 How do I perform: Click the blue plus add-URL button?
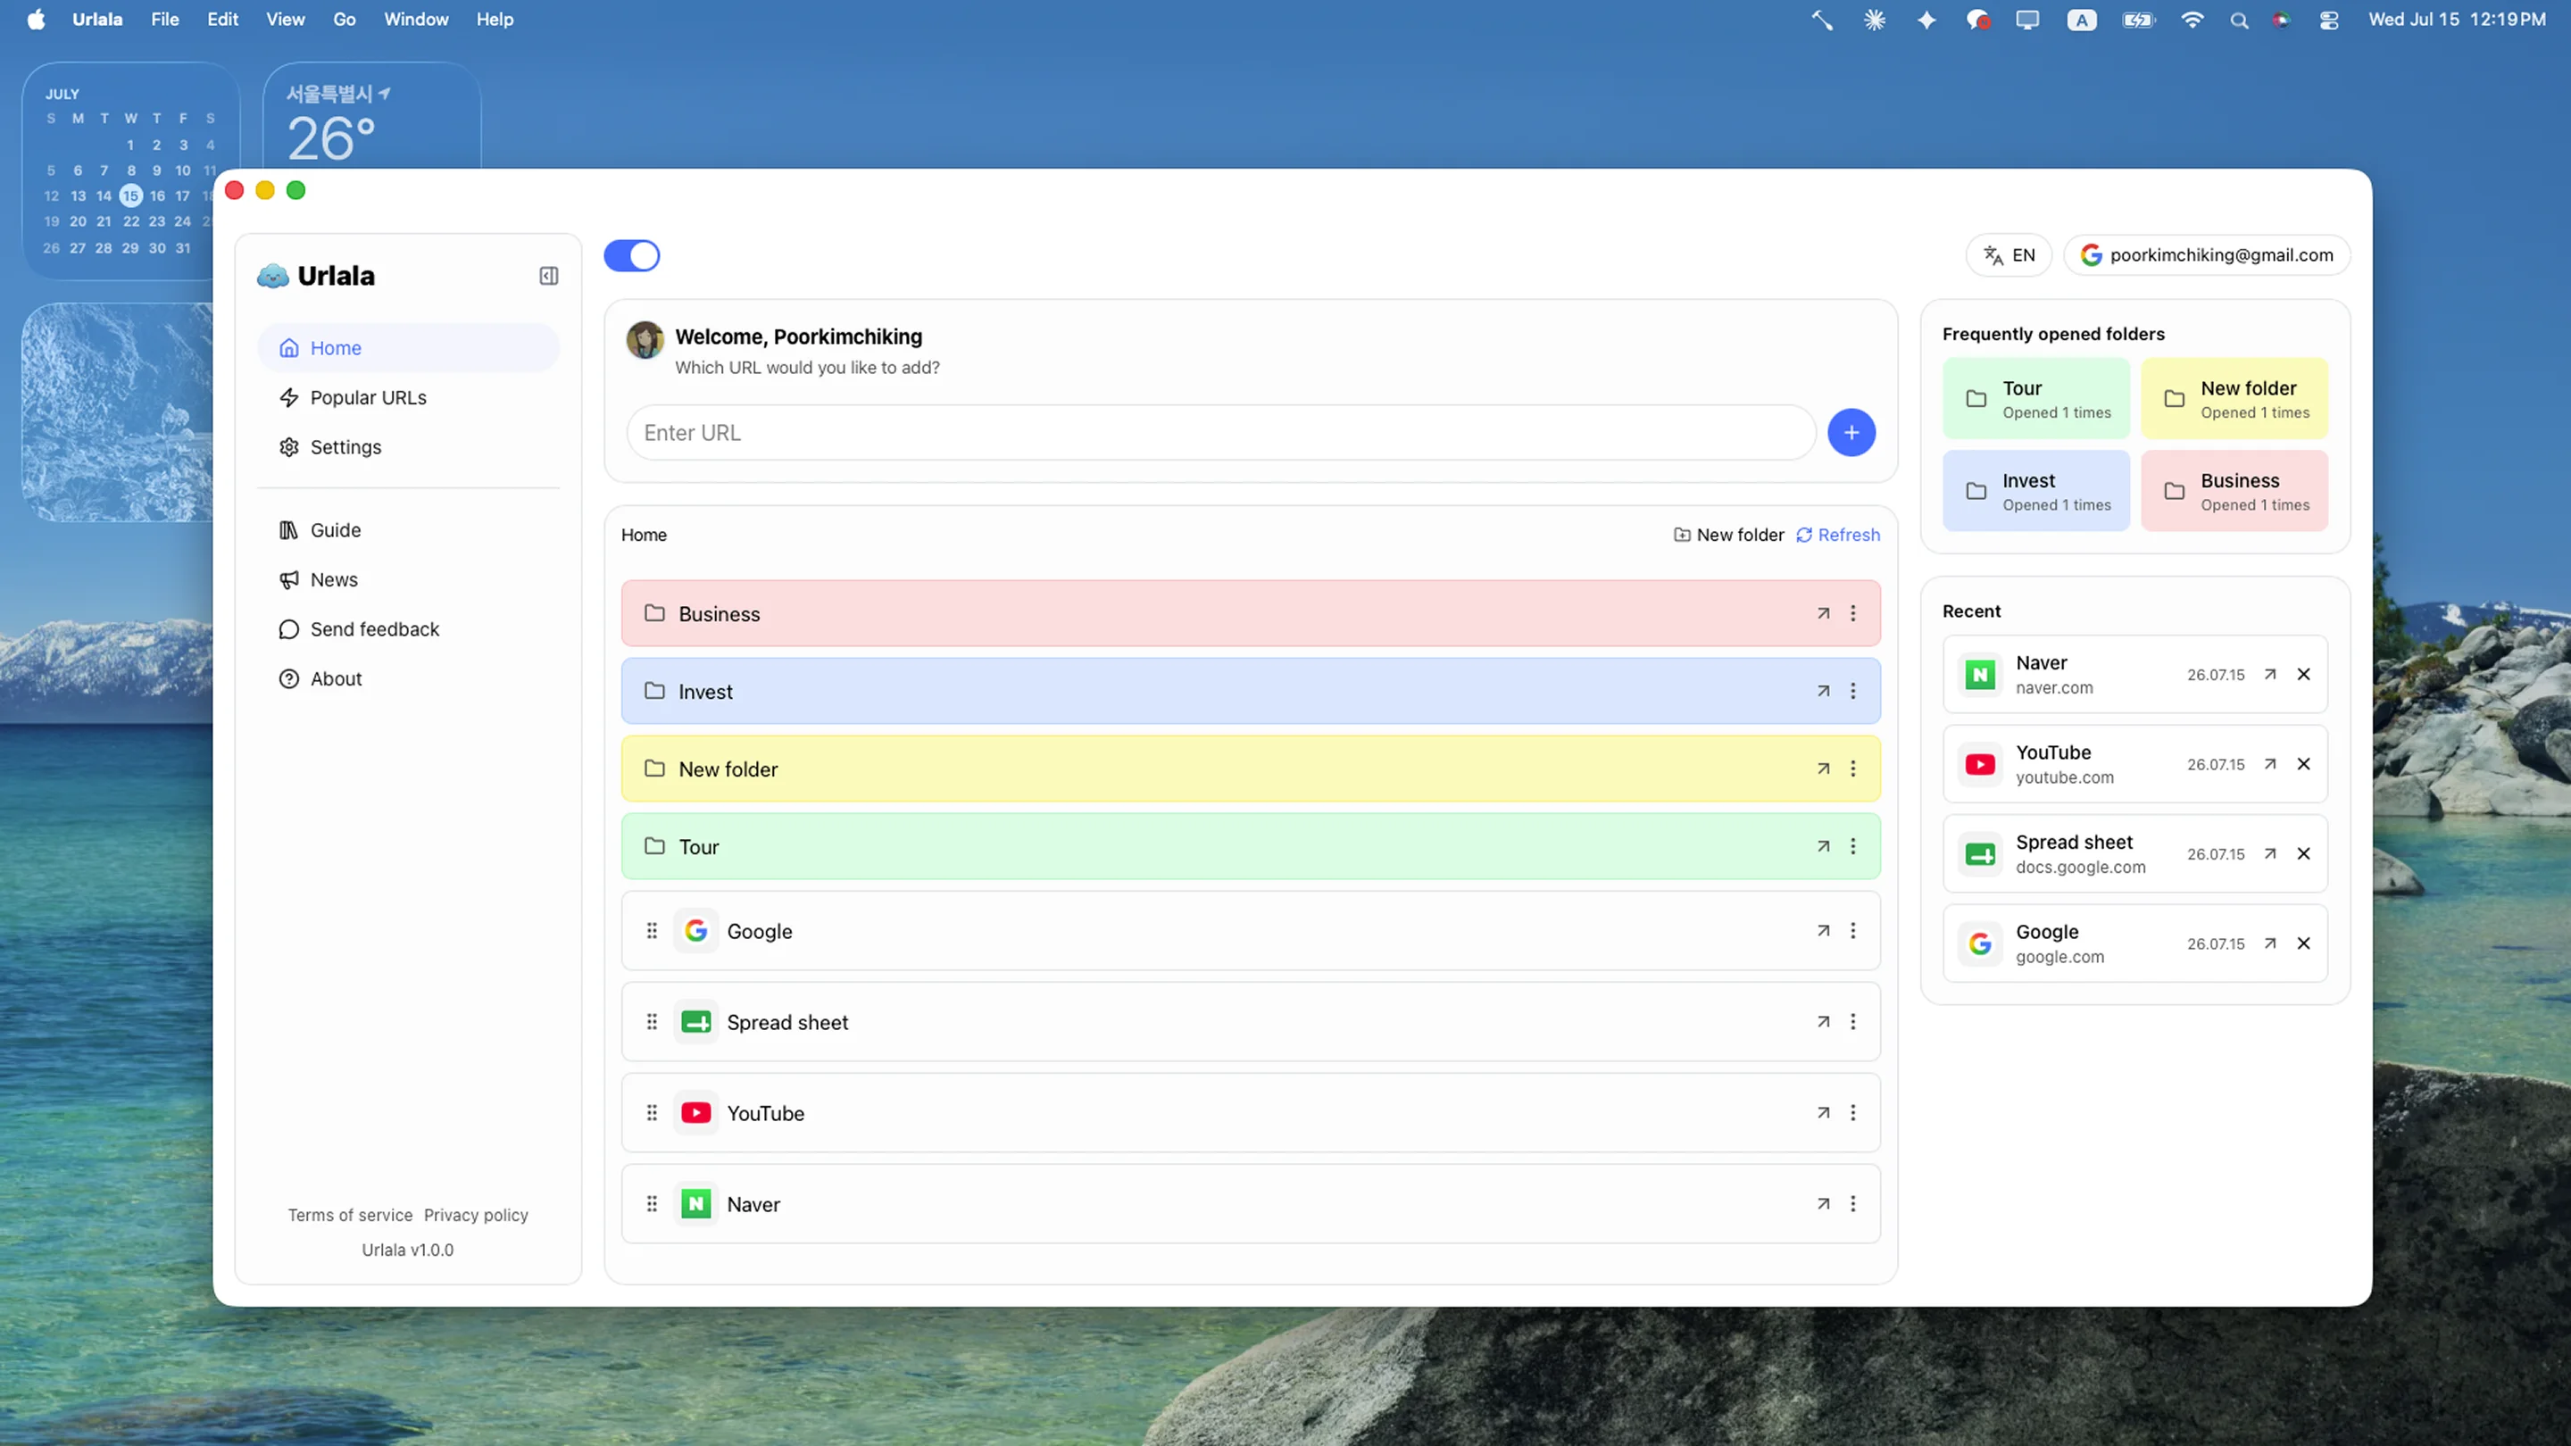1851,433
